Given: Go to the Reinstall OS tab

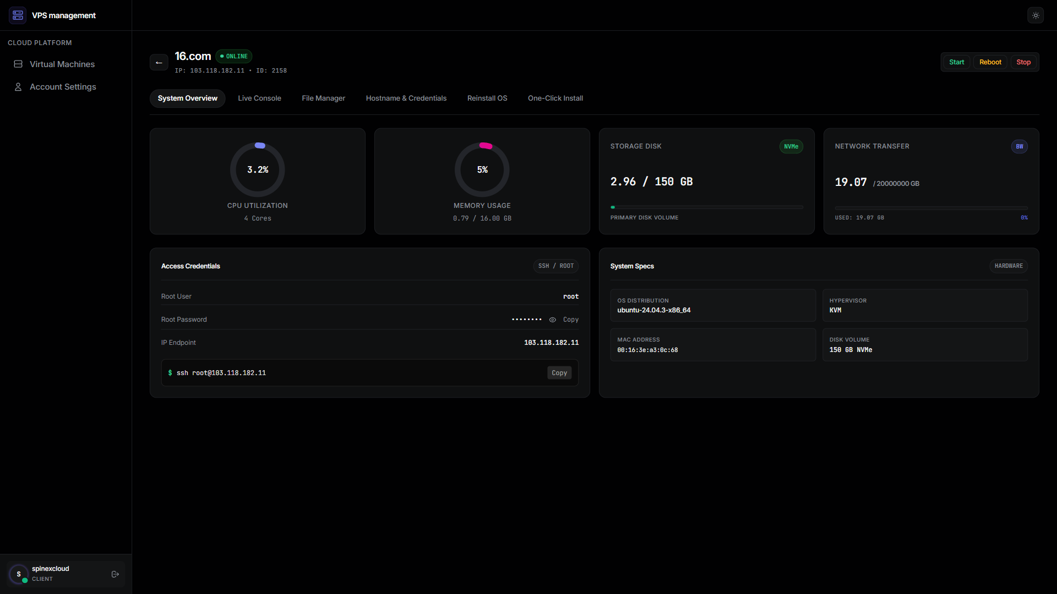Looking at the screenshot, I should tap(487, 98).
